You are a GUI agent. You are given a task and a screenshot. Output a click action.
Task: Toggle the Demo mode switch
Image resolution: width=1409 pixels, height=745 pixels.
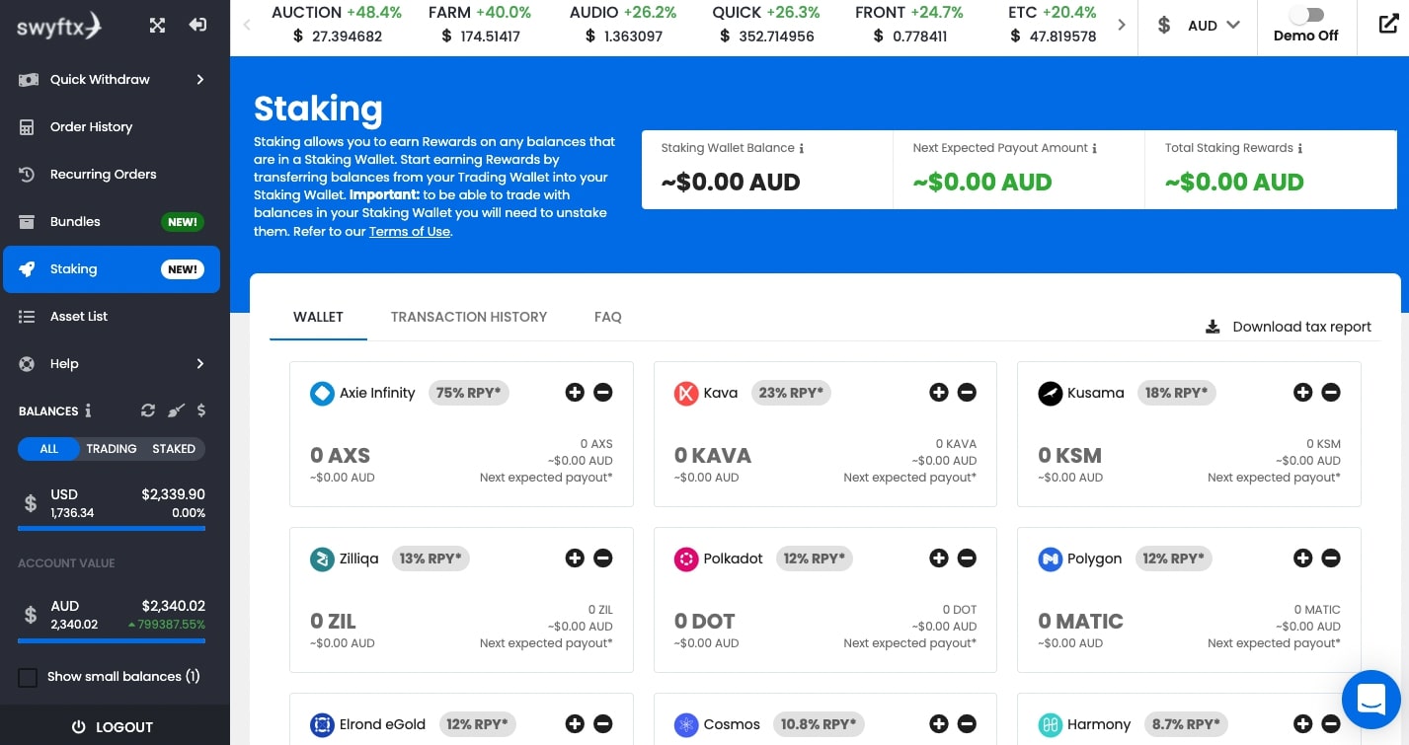(x=1306, y=15)
